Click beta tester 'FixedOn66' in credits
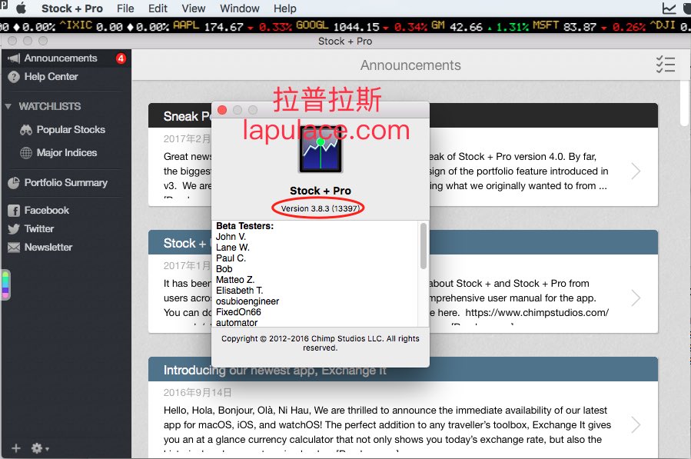 point(238,312)
